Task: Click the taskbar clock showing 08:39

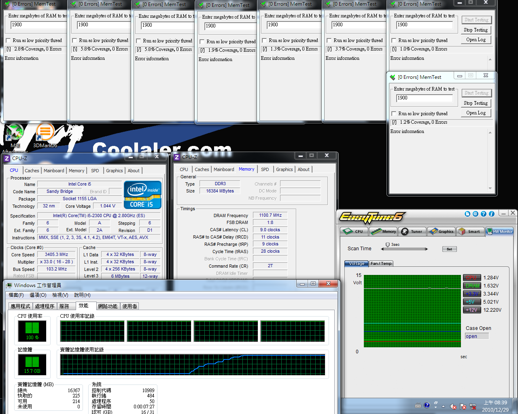Action: coord(496,406)
